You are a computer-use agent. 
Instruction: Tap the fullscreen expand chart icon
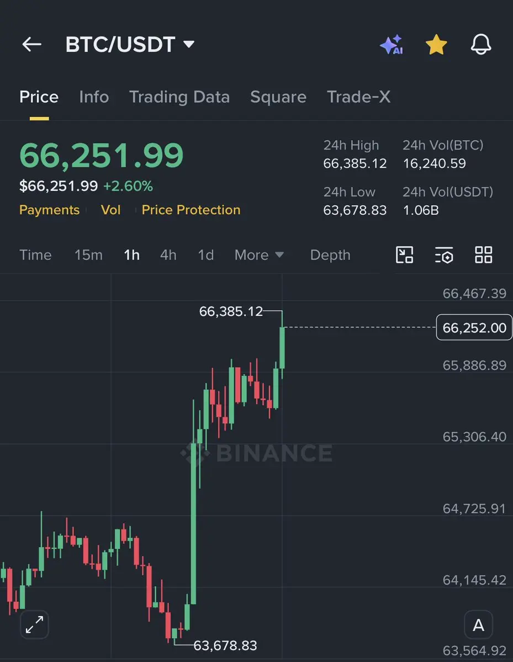(x=35, y=624)
